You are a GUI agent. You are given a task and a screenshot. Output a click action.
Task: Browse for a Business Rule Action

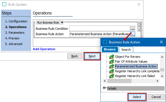click(x=133, y=34)
